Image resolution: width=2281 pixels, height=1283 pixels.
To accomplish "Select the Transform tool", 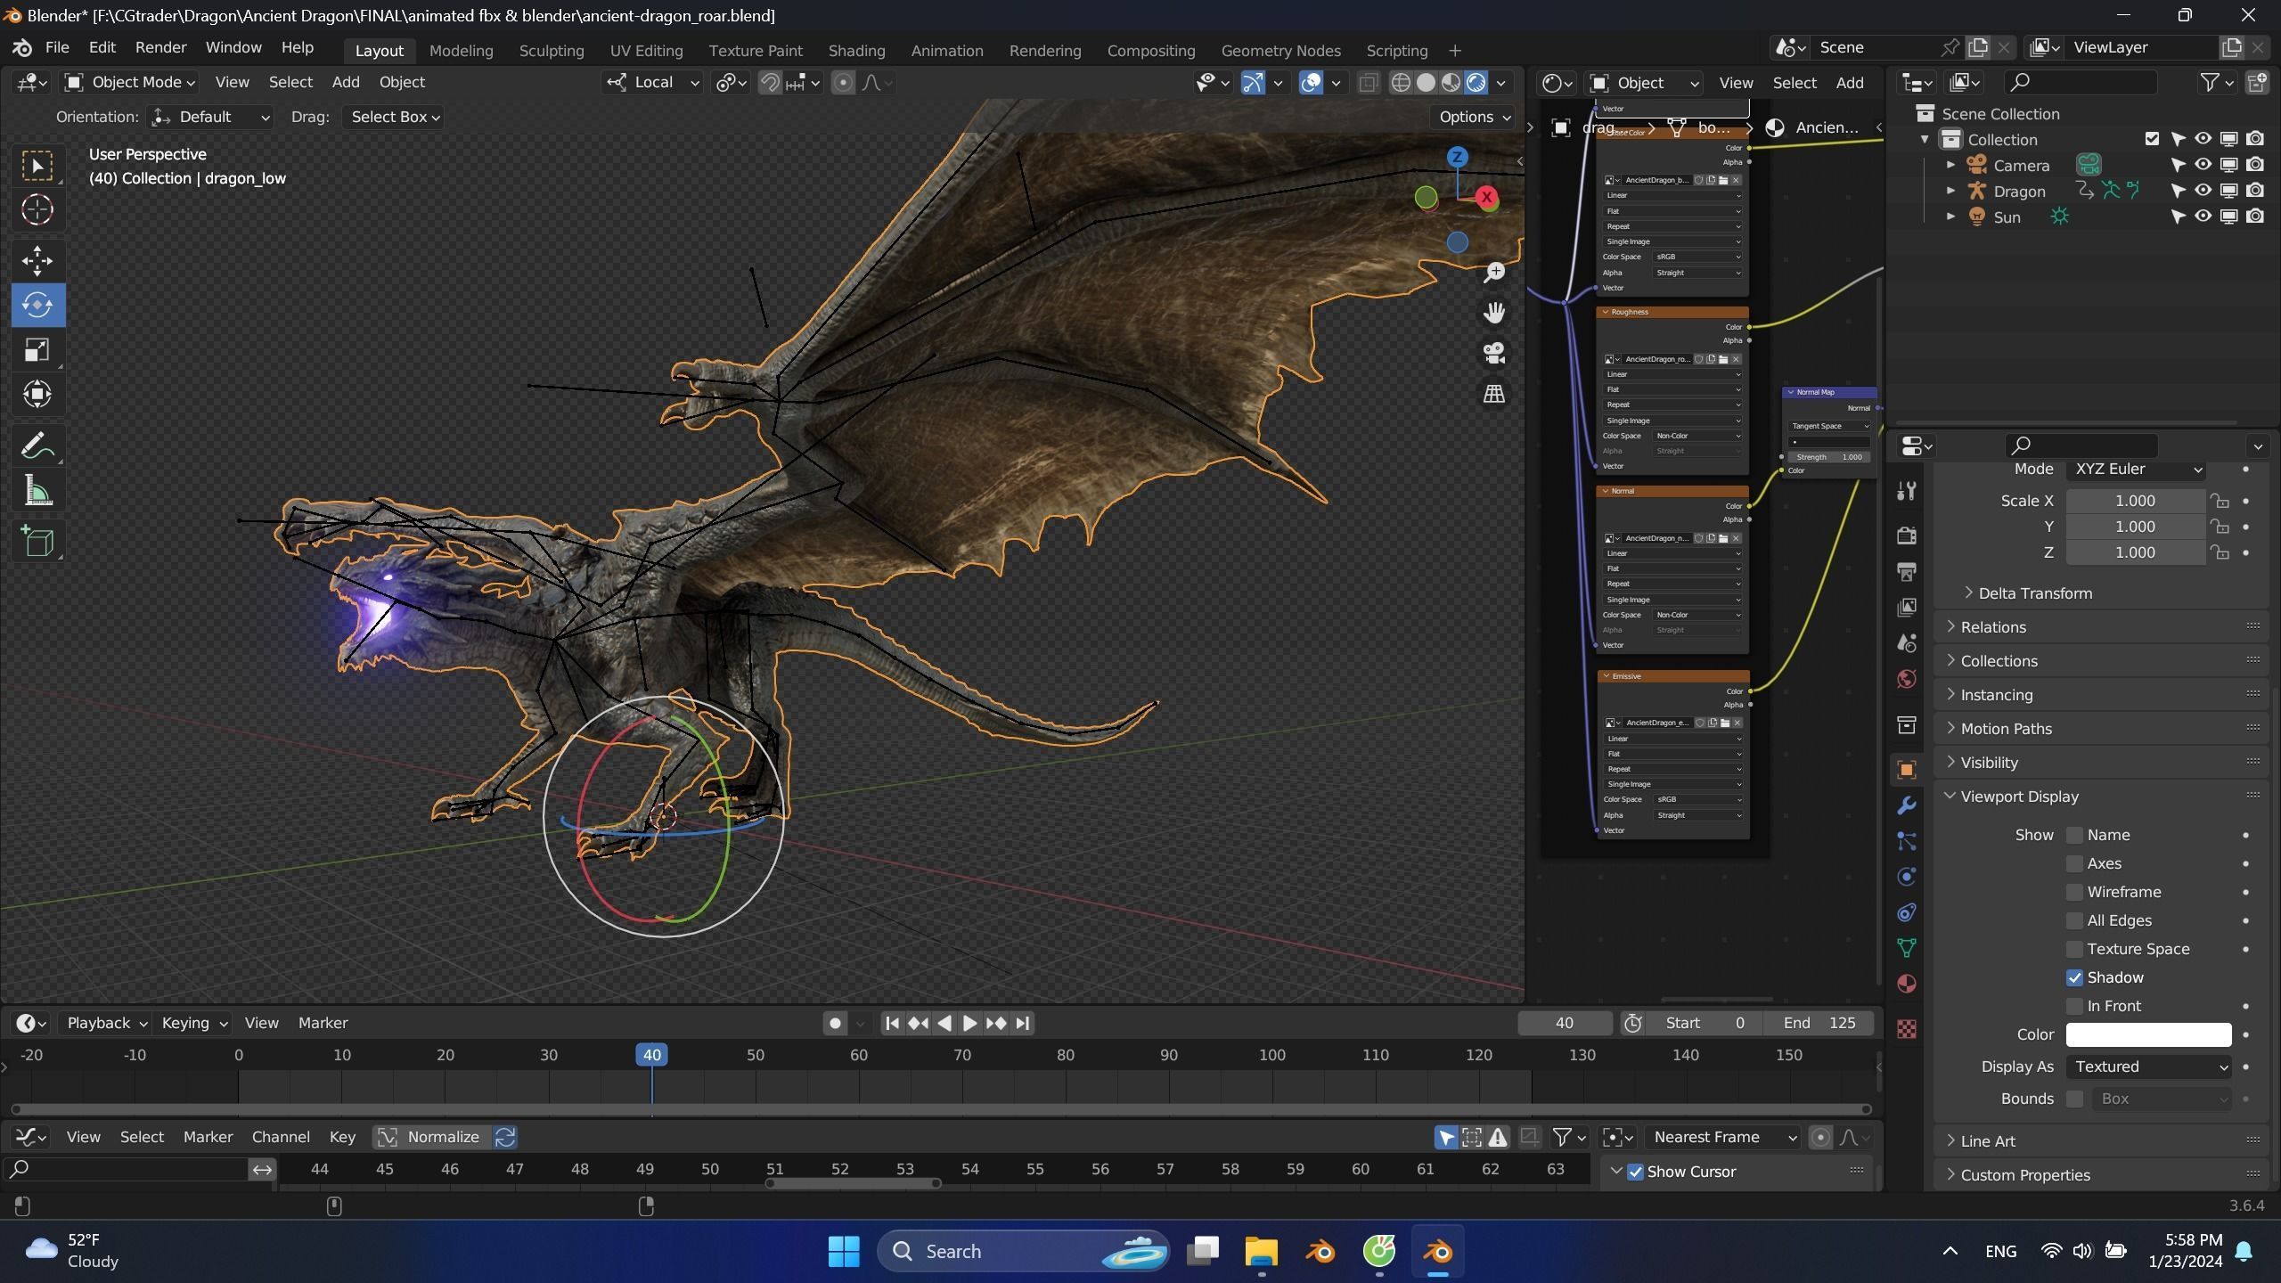I will coord(37,394).
